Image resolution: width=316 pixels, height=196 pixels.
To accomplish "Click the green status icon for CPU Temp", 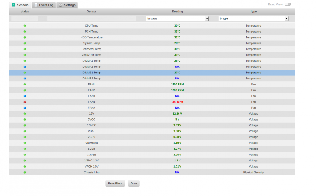I will point(25,26).
